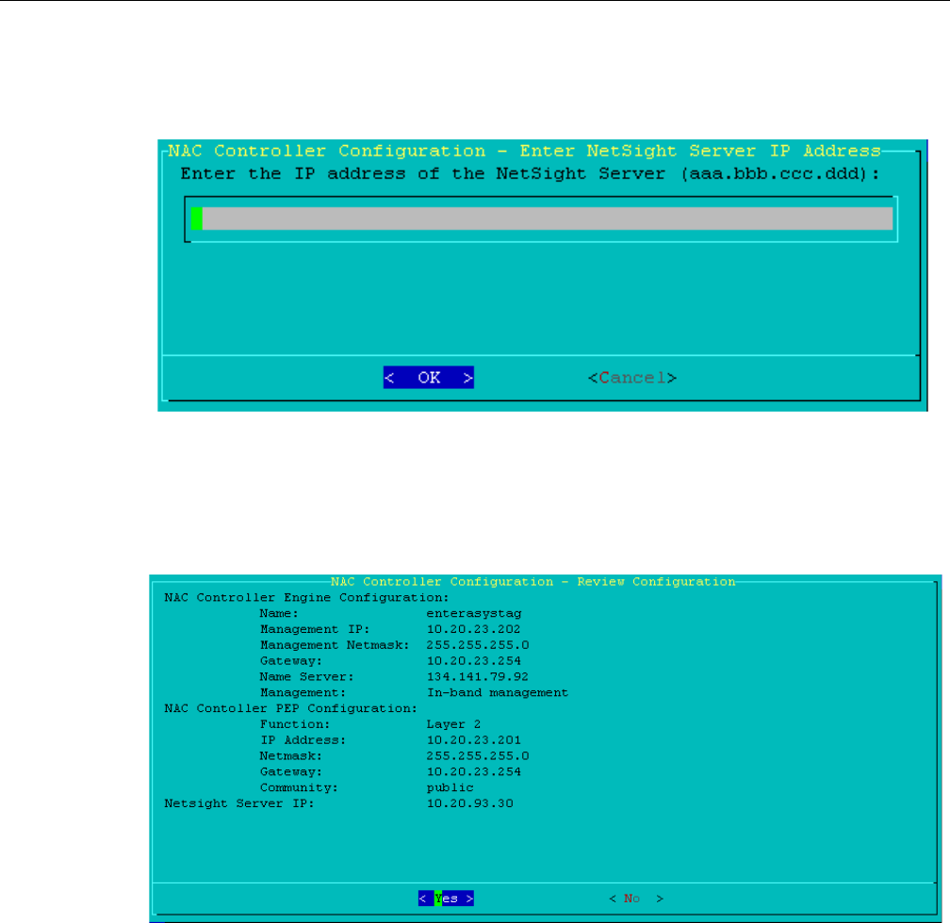The width and height of the screenshot is (950, 923).
Task: Click the Cancel button in NetSight dialog
Action: pos(631,378)
